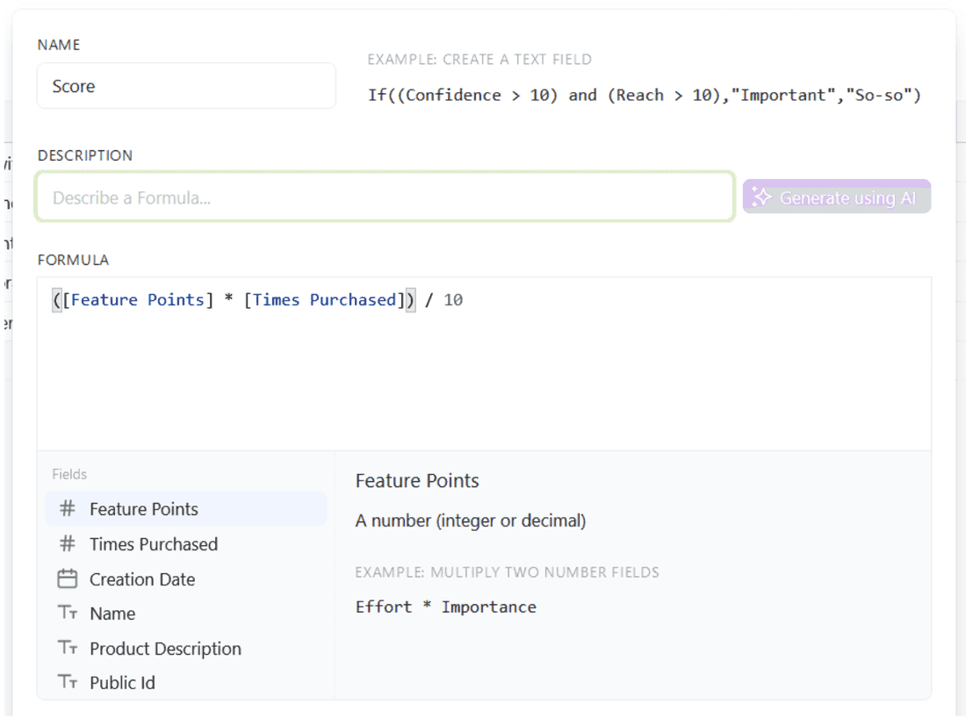Click the sparkle icon on the AI button

pos(761,197)
